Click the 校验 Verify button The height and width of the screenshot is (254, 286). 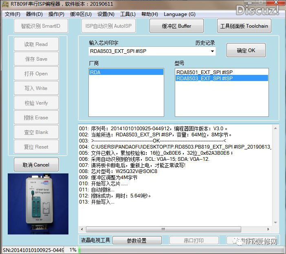pos(36,103)
